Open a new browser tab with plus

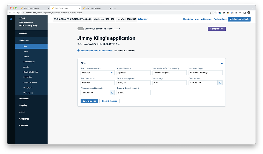115,8
